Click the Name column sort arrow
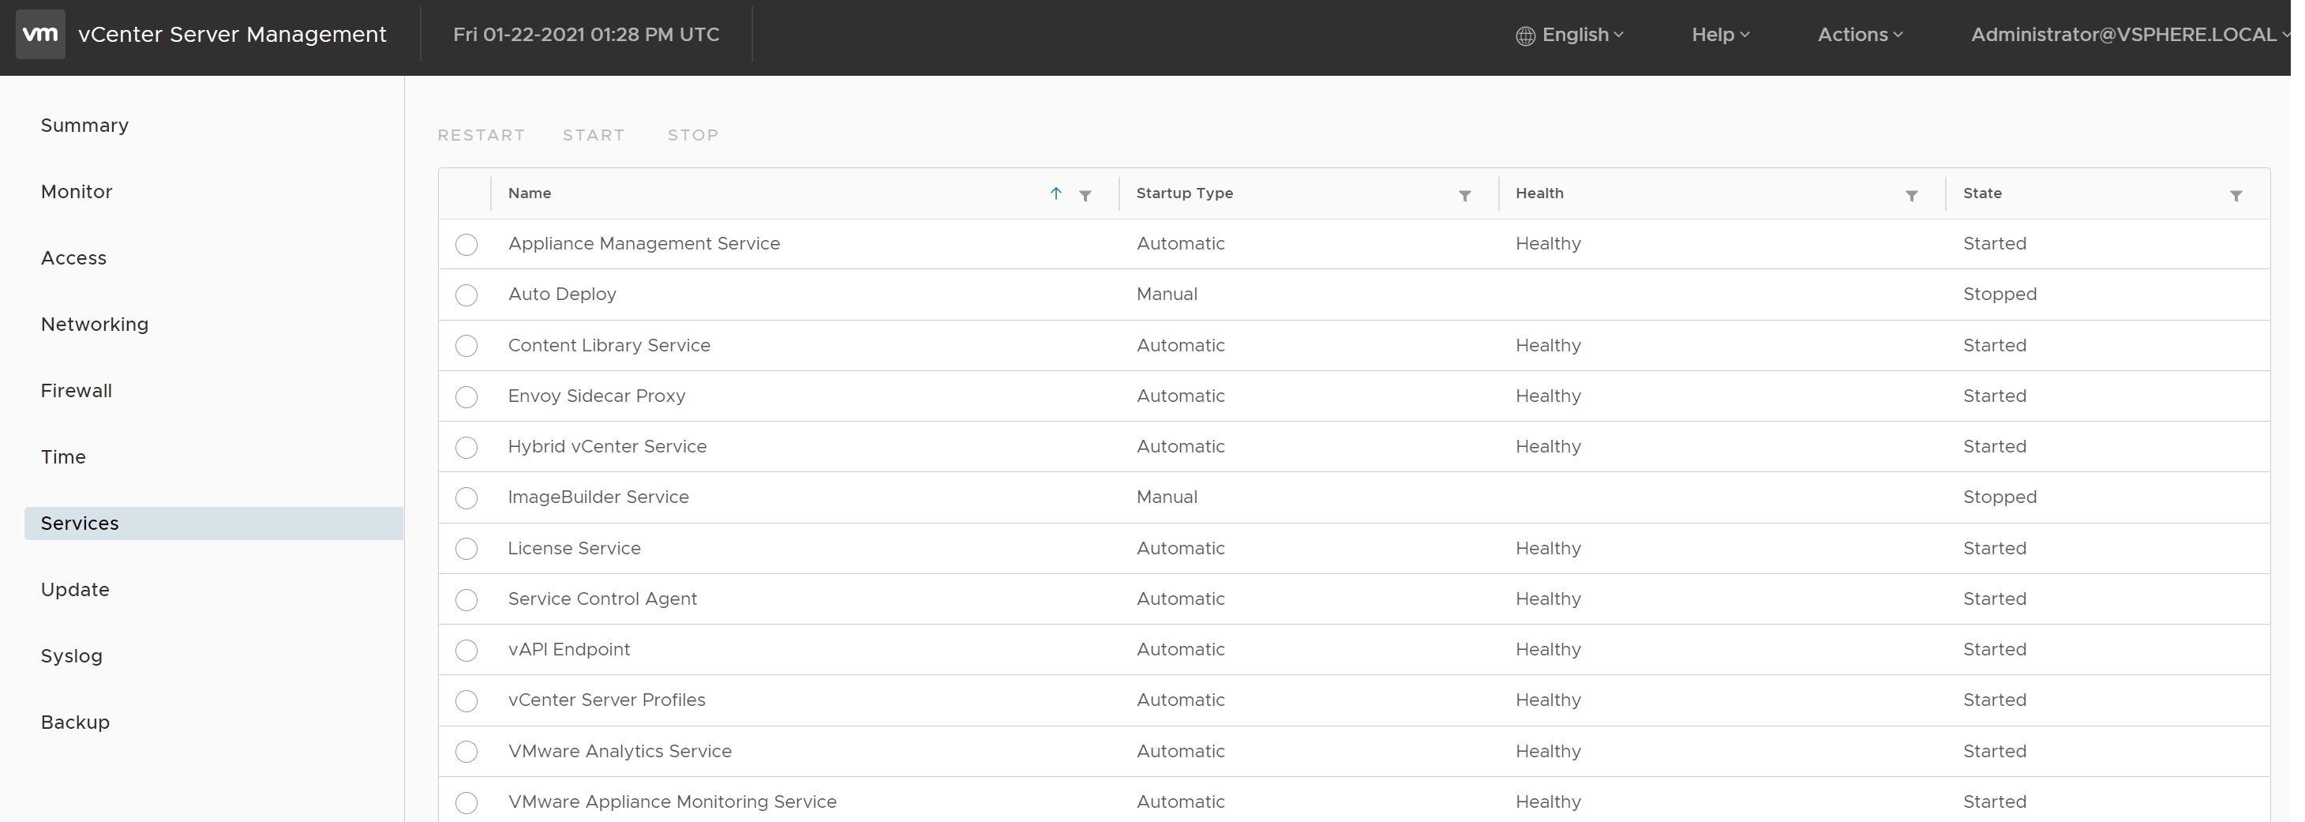The width and height of the screenshot is (2305, 822). (1056, 193)
